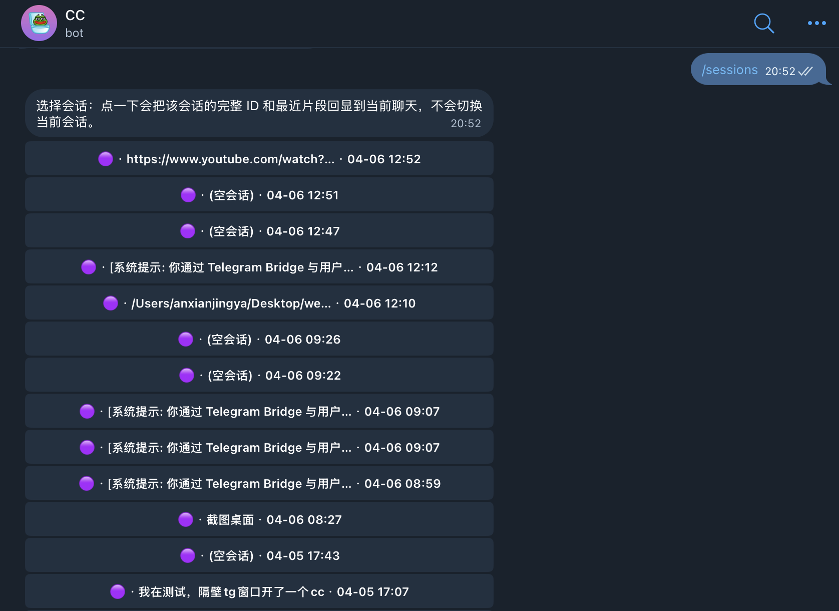839x611 pixels.
Task: Select the youtube.com/watch session from 04-06 12:52
Action: point(259,159)
